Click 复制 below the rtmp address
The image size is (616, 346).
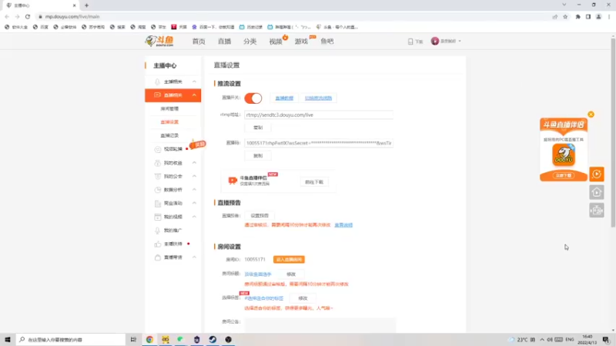[x=258, y=128]
